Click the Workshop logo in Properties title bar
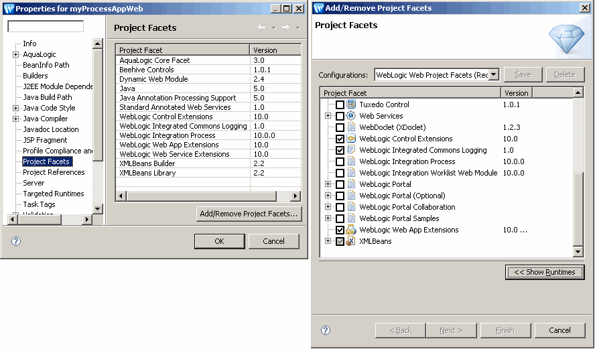The height and width of the screenshot is (349, 595). tap(8, 8)
